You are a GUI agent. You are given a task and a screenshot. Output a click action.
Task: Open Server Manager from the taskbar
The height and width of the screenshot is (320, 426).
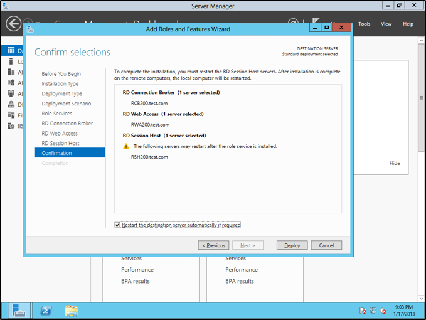19,310
